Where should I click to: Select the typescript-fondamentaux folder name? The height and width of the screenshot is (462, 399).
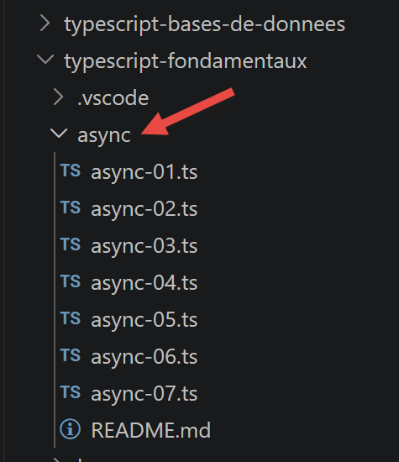pos(186,61)
